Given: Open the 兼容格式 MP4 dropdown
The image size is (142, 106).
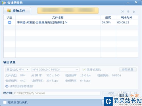Looking at the screenshot, I should 18,70.
